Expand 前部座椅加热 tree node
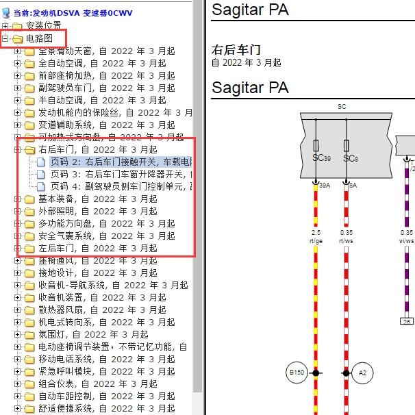Screen dimensions: 415x415 pos(18,76)
